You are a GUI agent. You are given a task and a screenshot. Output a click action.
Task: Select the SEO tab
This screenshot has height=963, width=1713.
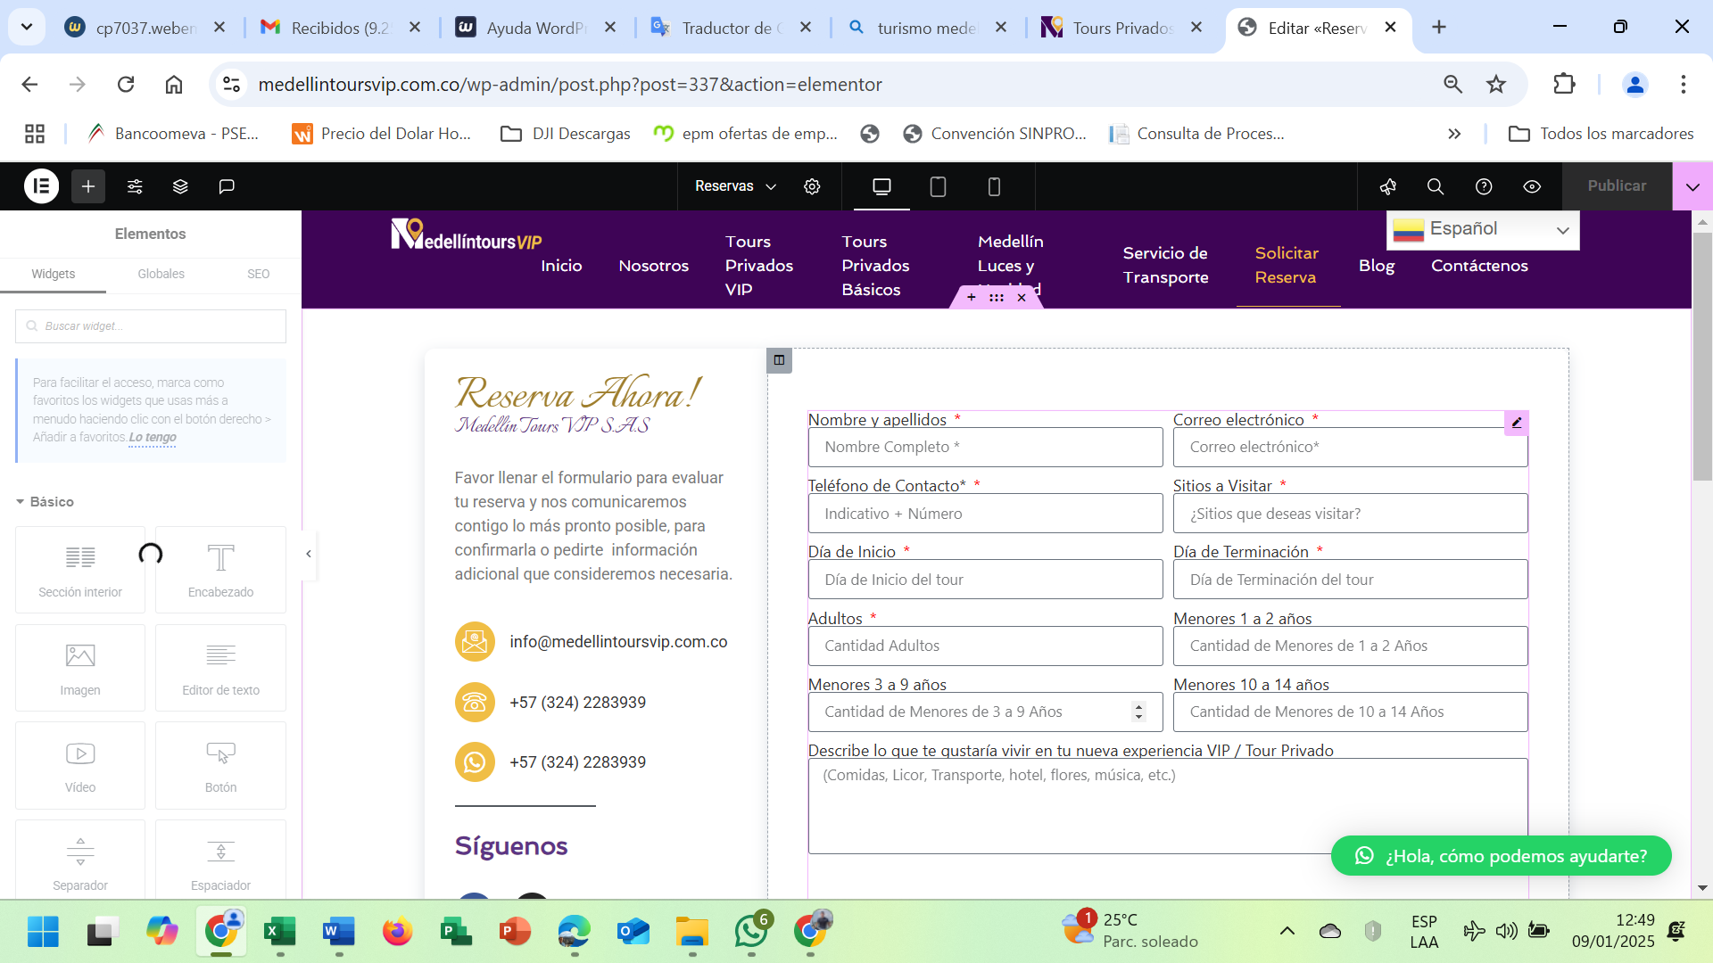[x=259, y=274]
